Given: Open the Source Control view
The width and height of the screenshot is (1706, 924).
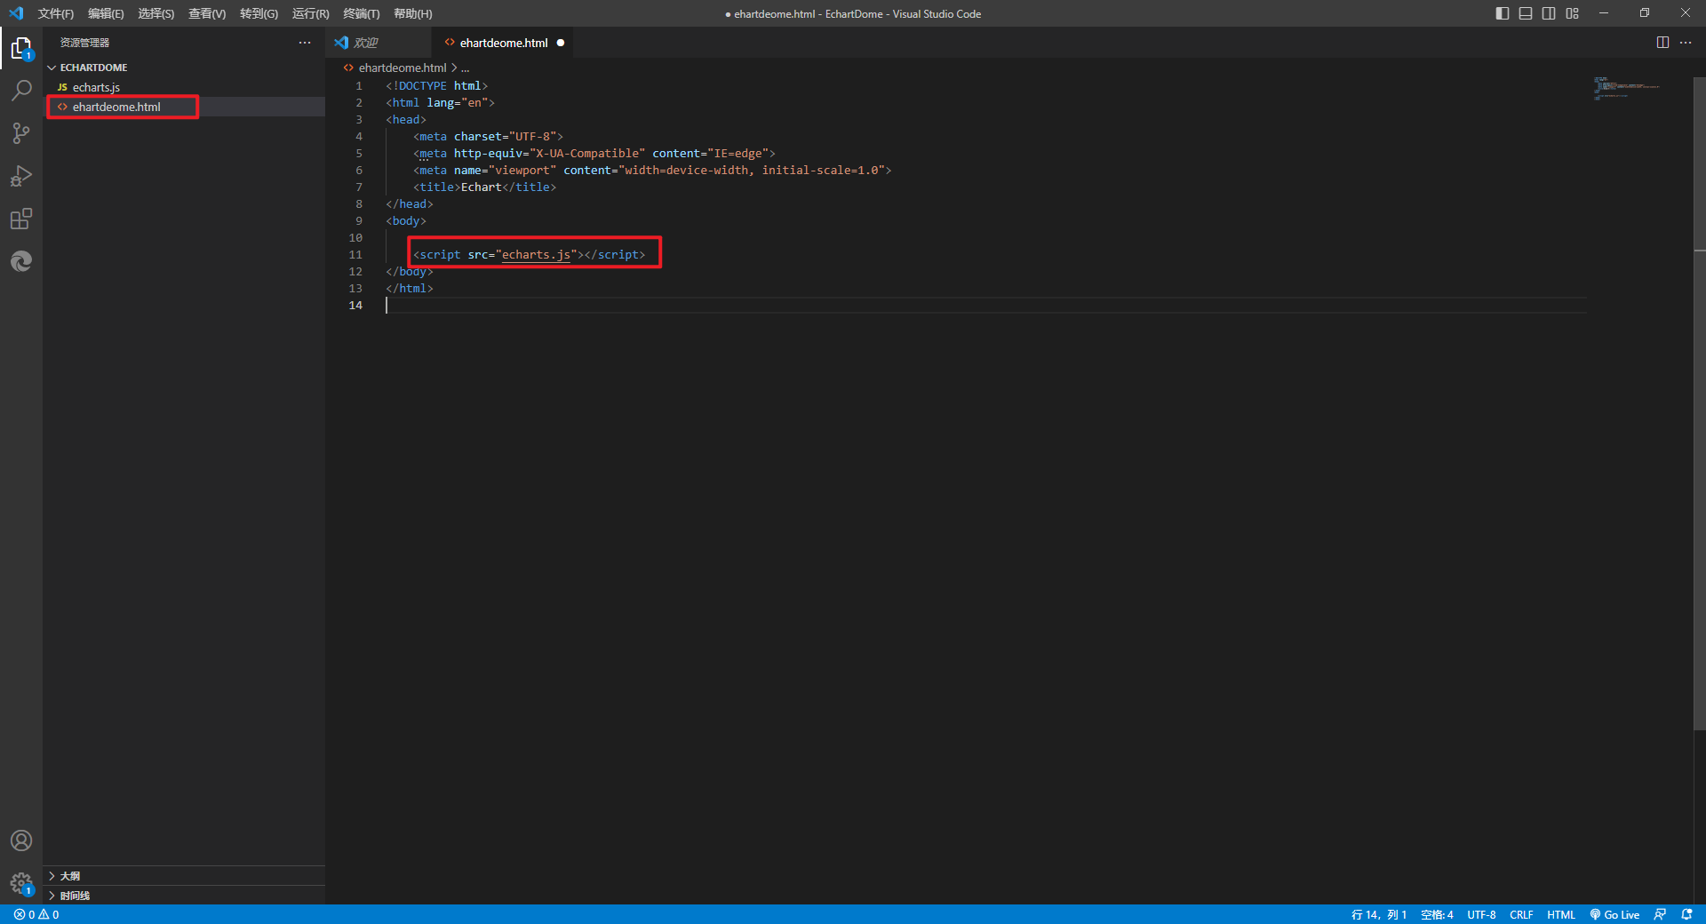Looking at the screenshot, I should tap(21, 133).
